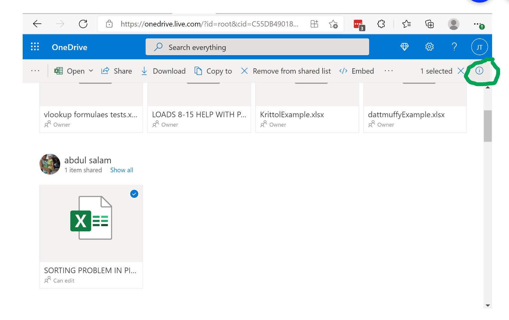This screenshot has width=509, height=320.
Task: Open the Help question mark
Action: (x=454, y=47)
